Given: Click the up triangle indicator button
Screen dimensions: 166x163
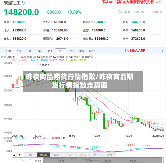Looking at the screenshot, I should coord(14,155).
